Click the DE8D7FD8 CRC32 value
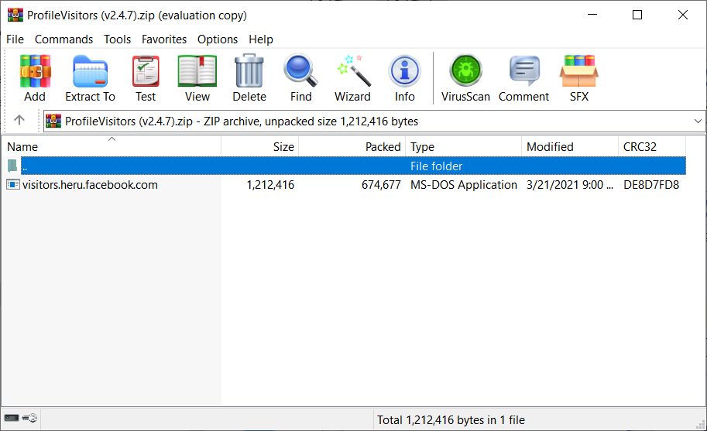This screenshot has width=707, height=431. [651, 185]
